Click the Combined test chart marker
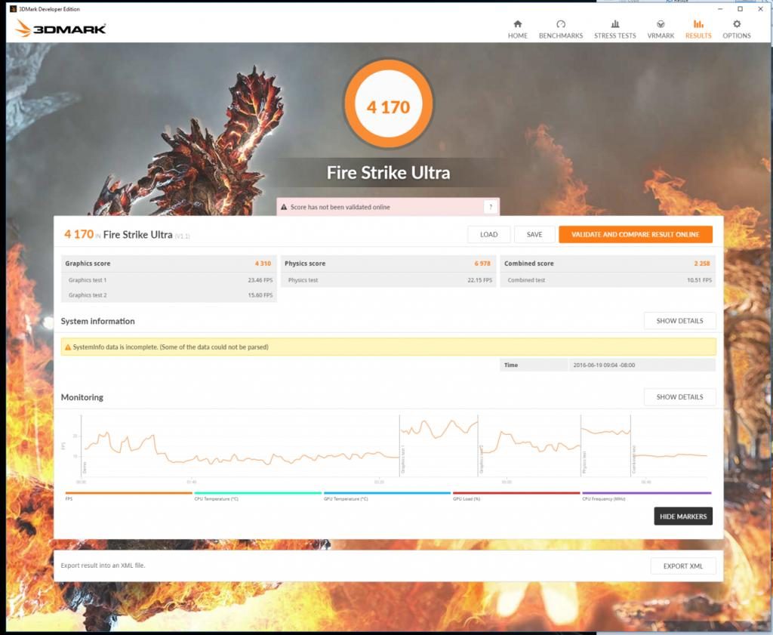Image resolution: width=773 pixels, height=635 pixels. [634, 460]
